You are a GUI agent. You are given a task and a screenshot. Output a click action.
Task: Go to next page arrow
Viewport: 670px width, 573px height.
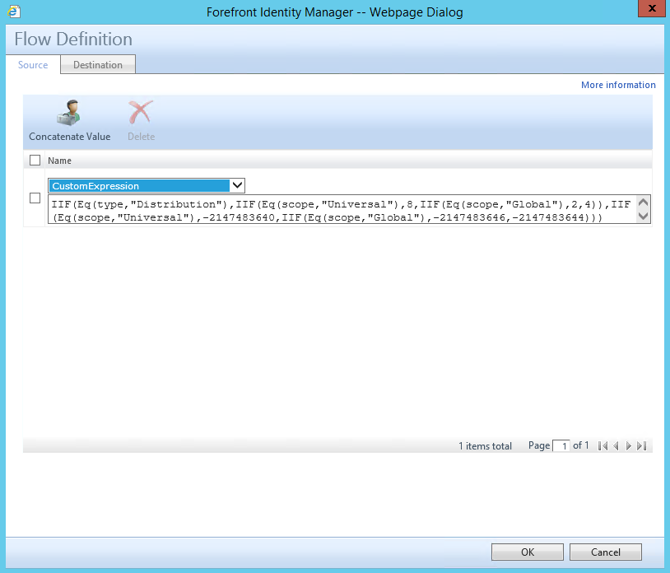click(629, 445)
